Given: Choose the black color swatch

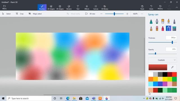Looking at the screenshot, I should (165, 74).
